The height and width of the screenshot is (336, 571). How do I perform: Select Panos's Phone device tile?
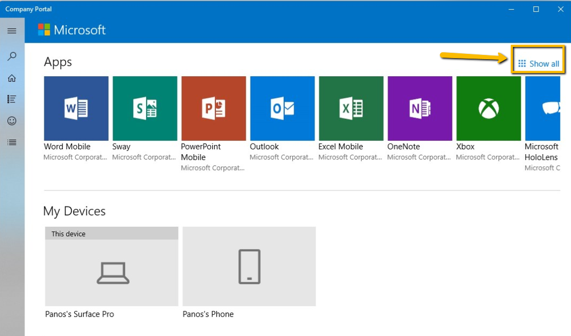pos(249,266)
